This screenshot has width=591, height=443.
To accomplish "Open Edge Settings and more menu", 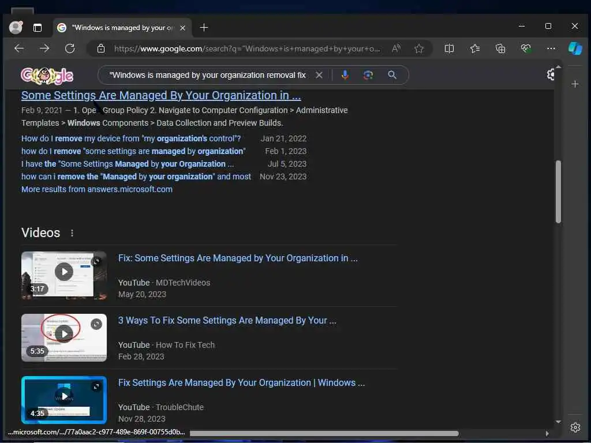I will pos(551,48).
